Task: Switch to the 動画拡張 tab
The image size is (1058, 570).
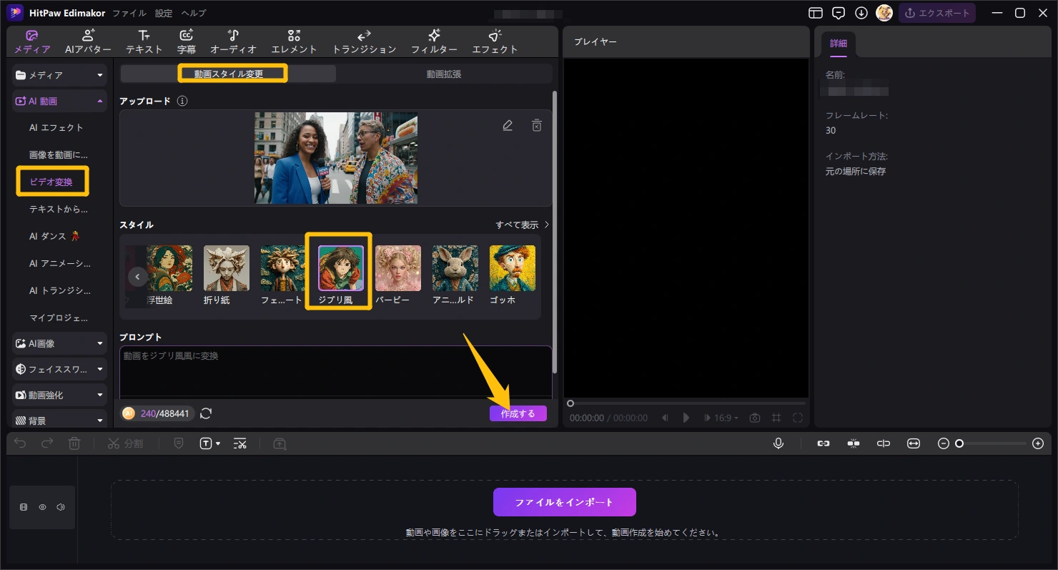Action: pyautogui.click(x=443, y=74)
